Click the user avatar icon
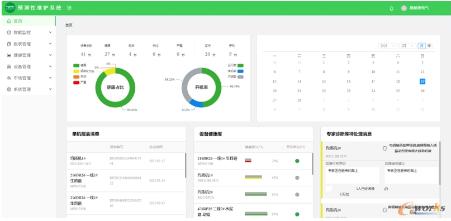 pyautogui.click(x=404, y=8)
